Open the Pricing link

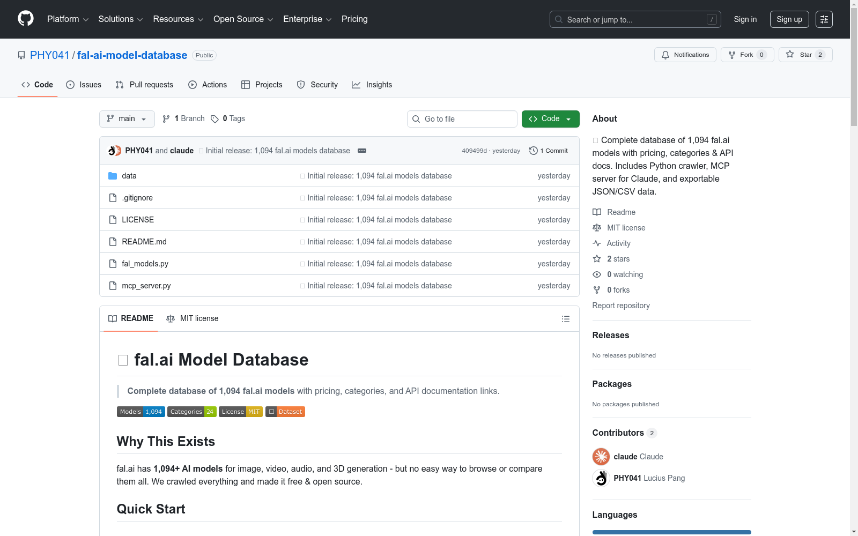pyautogui.click(x=354, y=19)
